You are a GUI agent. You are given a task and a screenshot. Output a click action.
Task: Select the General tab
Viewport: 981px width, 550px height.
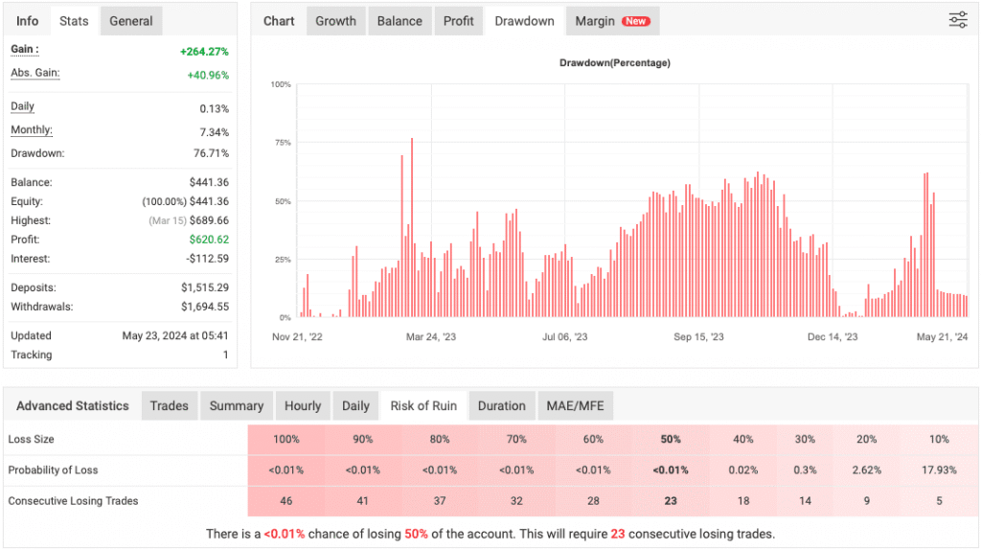[131, 21]
